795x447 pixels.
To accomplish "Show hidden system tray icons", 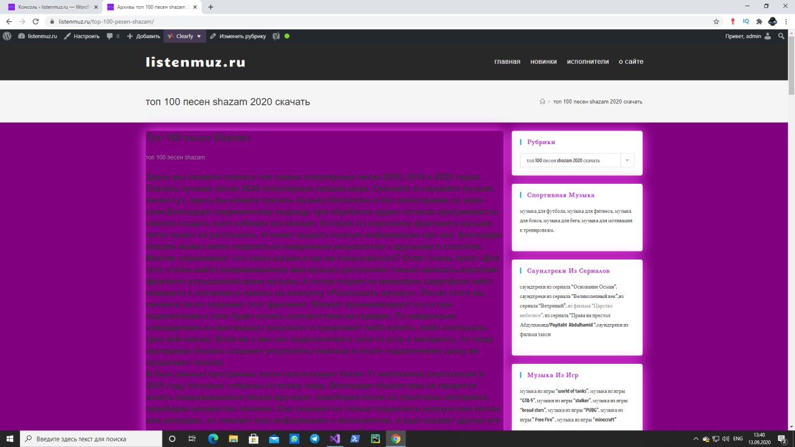I will pyautogui.click(x=696, y=438).
